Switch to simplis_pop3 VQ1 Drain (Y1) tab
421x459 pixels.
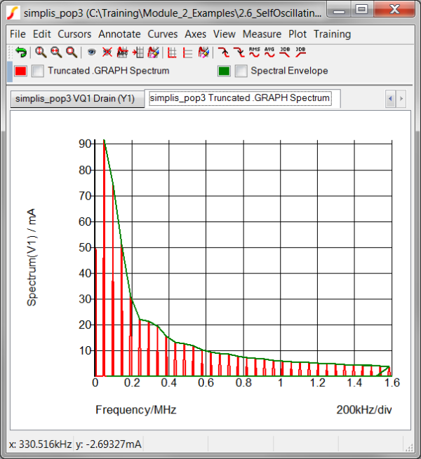tap(75, 99)
